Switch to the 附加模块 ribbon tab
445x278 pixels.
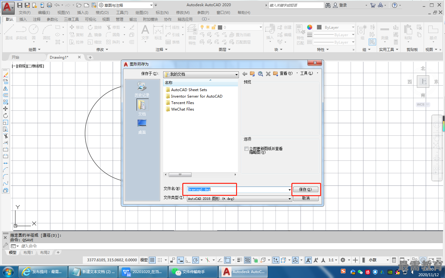150,19
